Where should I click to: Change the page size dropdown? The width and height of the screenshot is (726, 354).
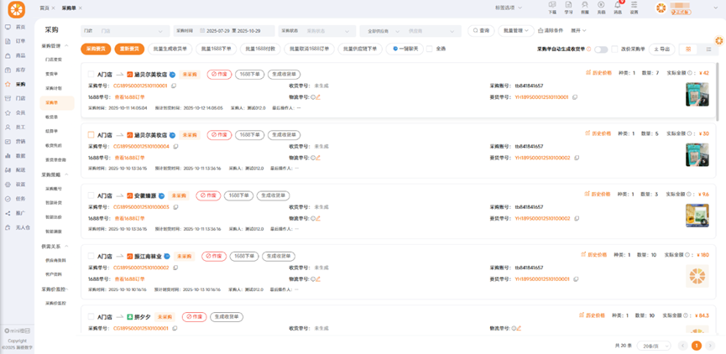click(x=654, y=346)
